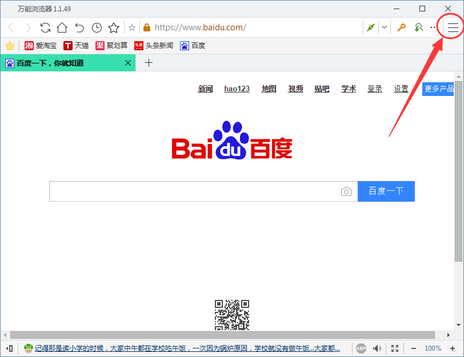
Task: Expand the dropdown arrow next to the plug-in icon
Action: click(383, 27)
